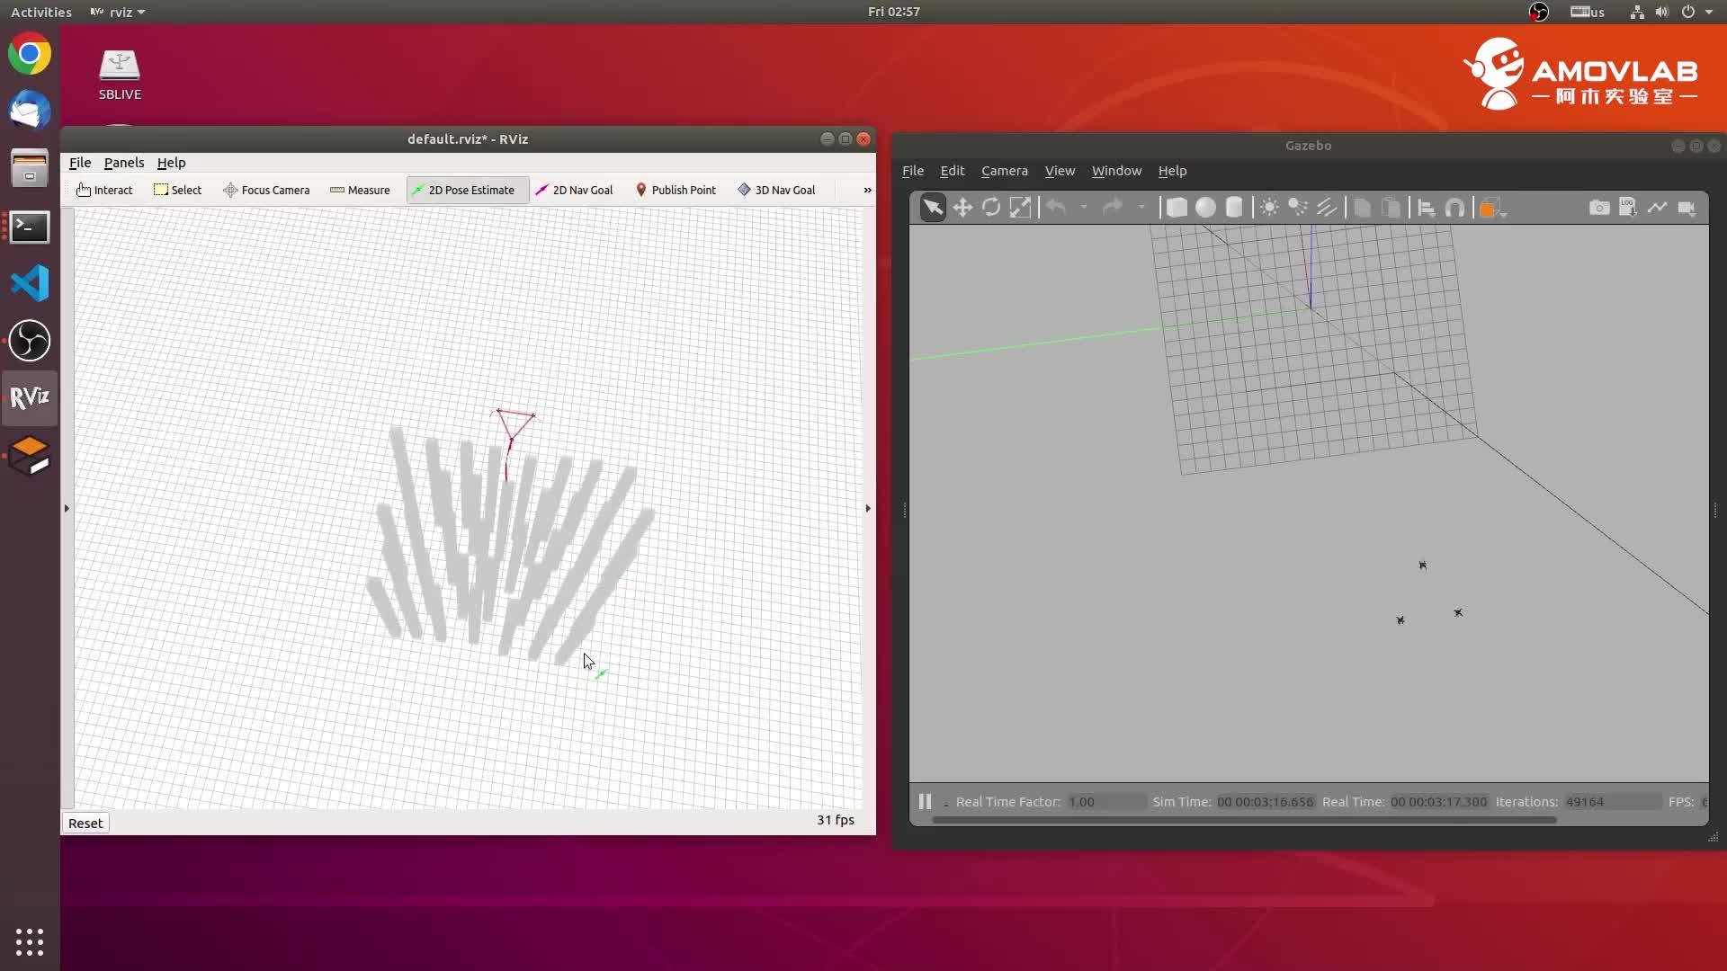Insert a box shape in Gazebo
Screen dimensions: 1727x971
point(1177,208)
